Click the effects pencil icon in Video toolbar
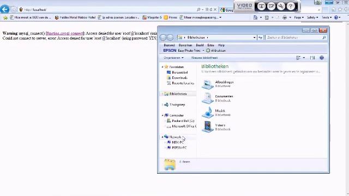 272,7
